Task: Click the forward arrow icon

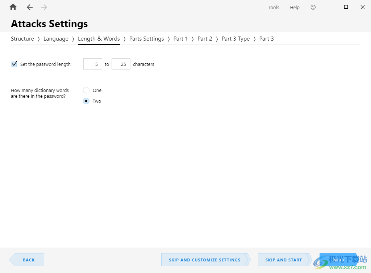Action: pos(44,7)
